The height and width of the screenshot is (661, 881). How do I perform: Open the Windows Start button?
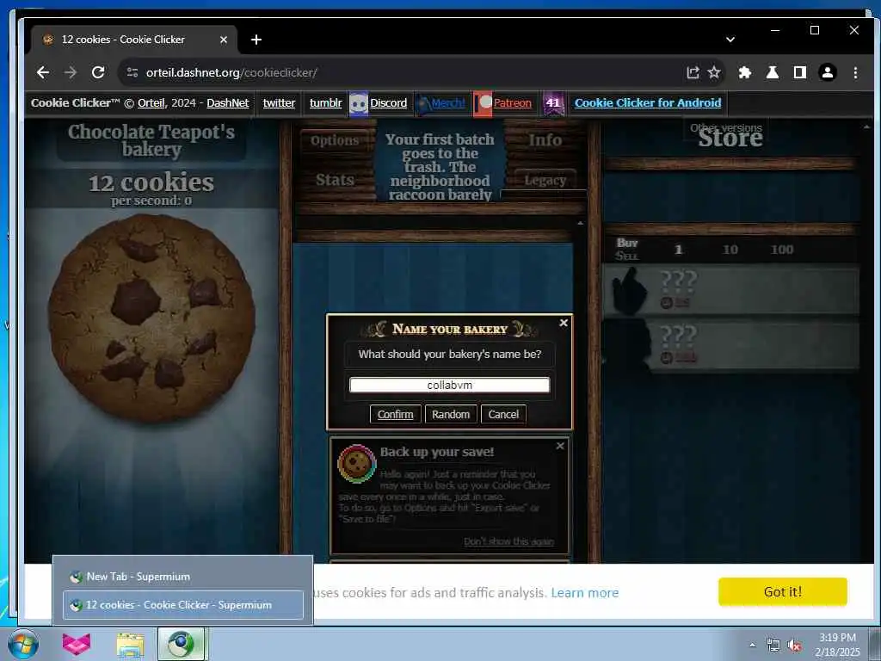tap(22, 644)
